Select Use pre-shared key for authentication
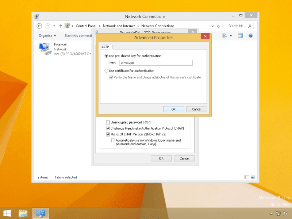Image resolution: width=292 pixels, height=219 pixels. [x=107, y=56]
